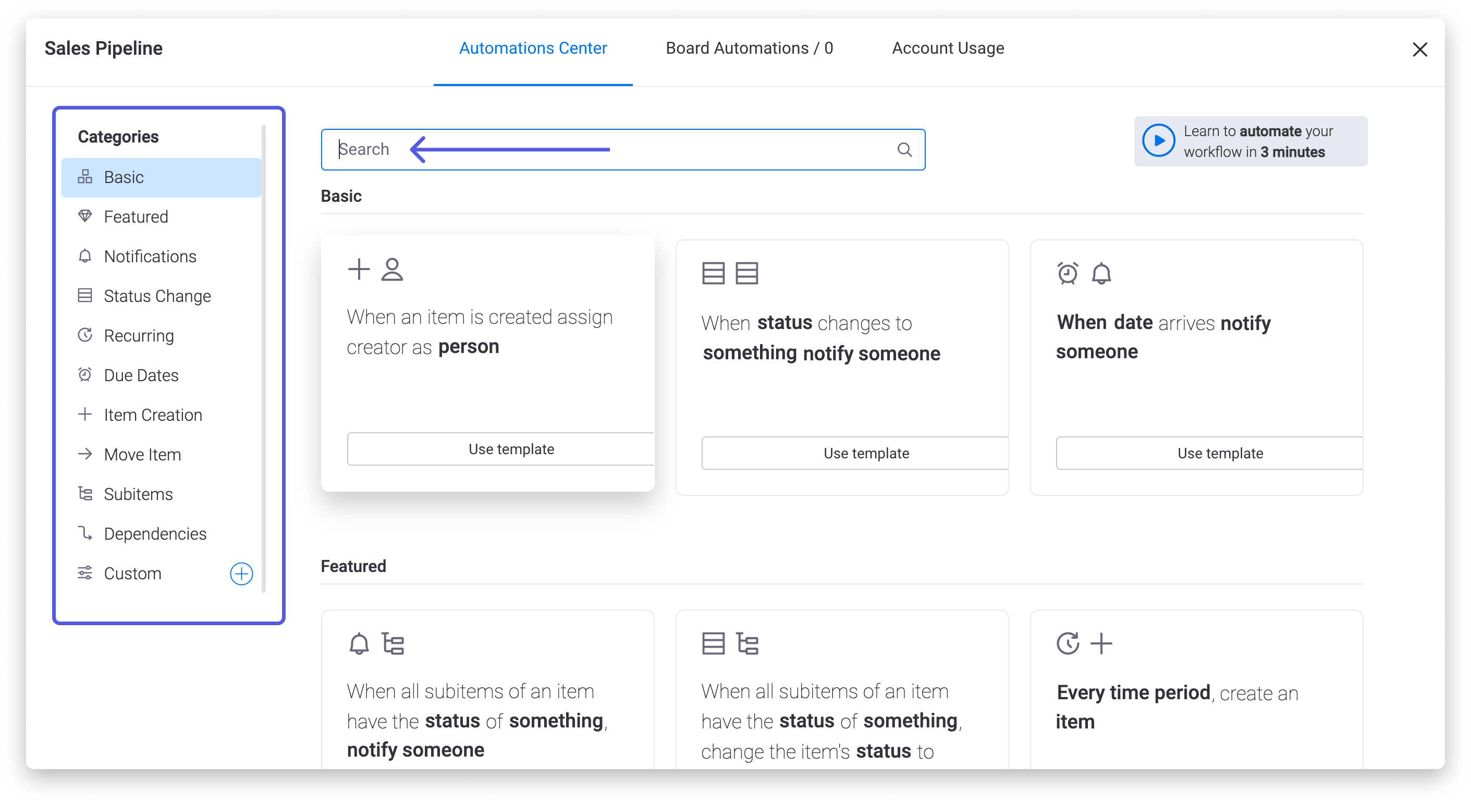Click the Basic category icon in sidebar
Viewport: 1471px width, 803px height.
(x=87, y=177)
